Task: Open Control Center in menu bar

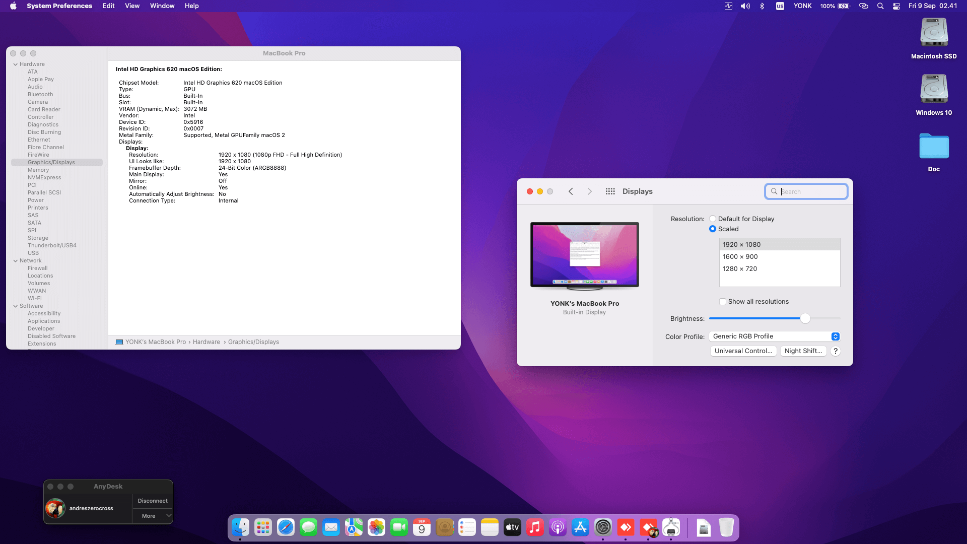Action: point(896,6)
